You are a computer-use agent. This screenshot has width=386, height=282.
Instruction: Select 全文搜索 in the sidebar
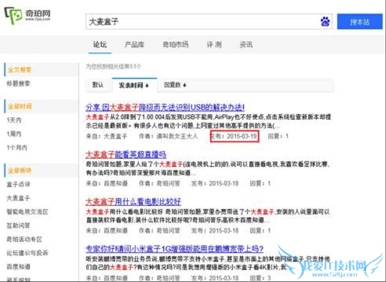(20, 70)
